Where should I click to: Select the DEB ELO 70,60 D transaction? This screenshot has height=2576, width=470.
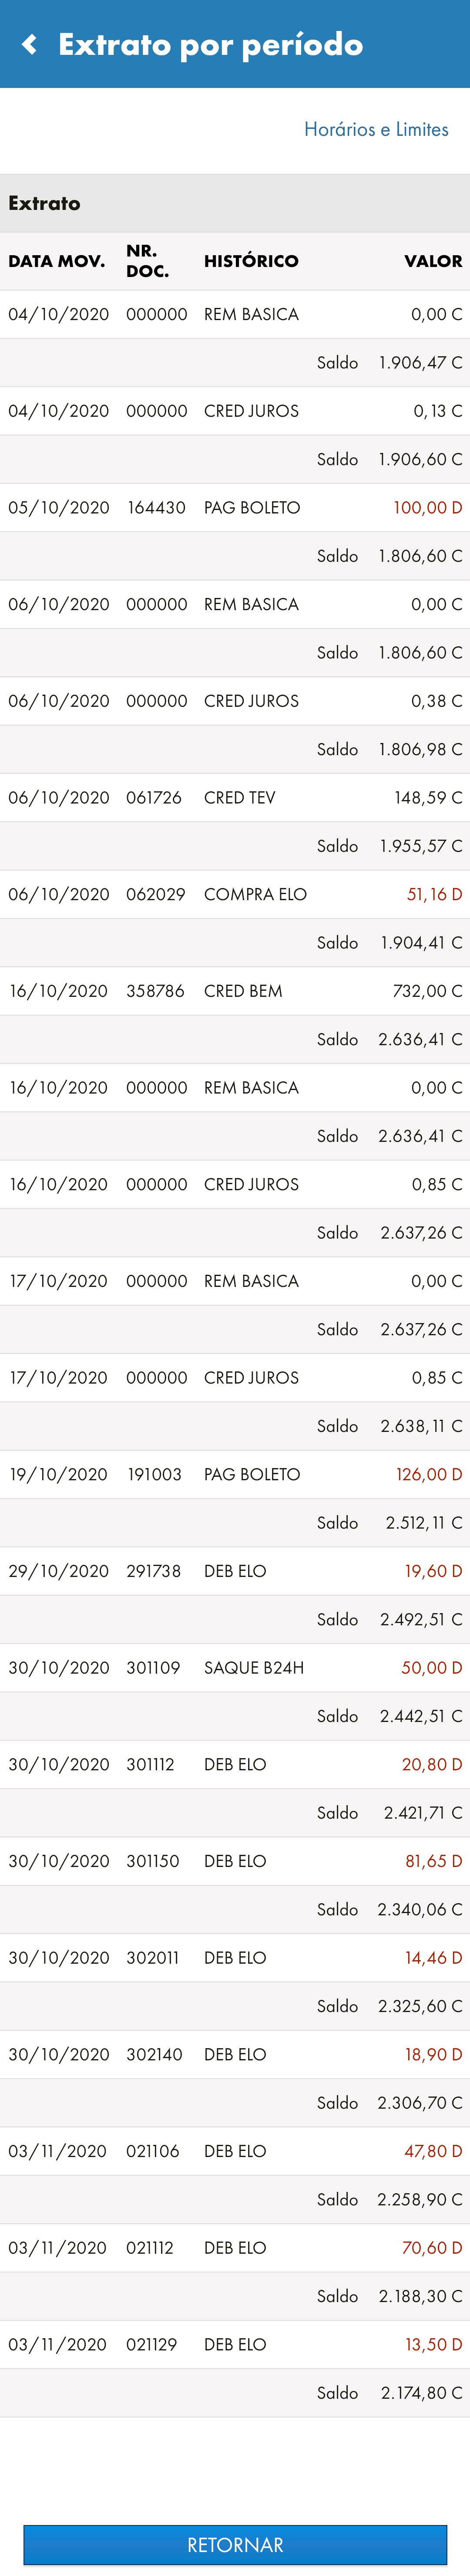[235, 2247]
